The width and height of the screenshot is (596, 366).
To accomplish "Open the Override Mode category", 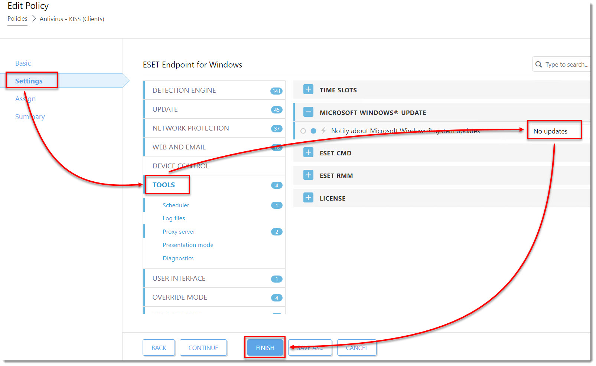I will tap(214, 297).
